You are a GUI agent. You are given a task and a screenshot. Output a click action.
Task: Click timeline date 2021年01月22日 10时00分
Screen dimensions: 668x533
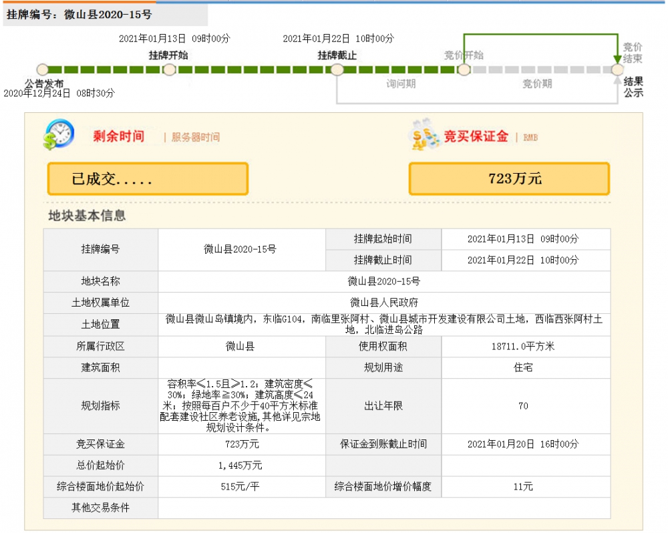point(339,39)
